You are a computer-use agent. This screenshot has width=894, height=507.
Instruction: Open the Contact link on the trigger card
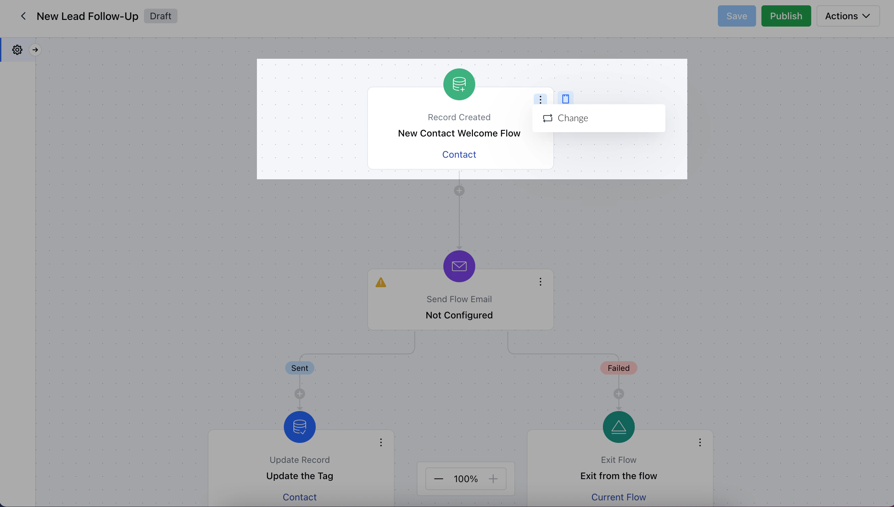pos(459,155)
